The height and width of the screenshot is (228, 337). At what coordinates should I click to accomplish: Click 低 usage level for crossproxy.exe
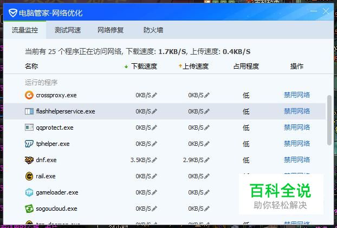click(x=246, y=95)
